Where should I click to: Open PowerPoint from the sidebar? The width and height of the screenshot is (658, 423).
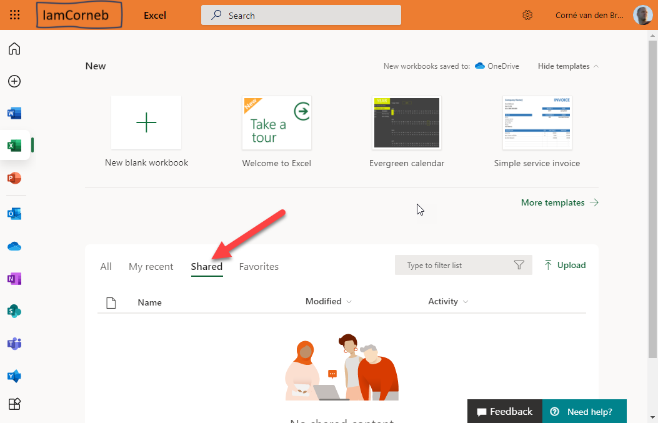[14, 178]
